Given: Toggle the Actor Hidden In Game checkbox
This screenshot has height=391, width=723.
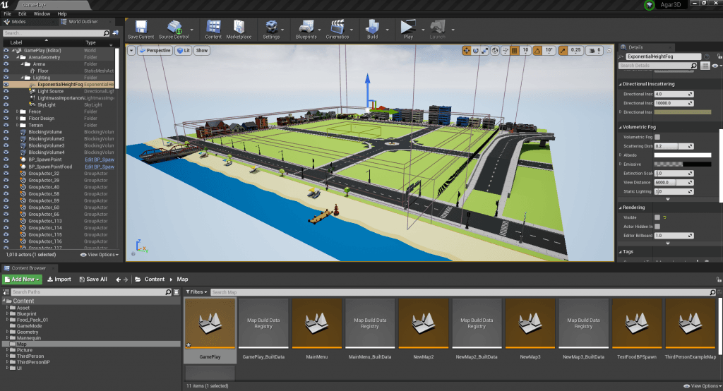Looking at the screenshot, I should point(657,227).
